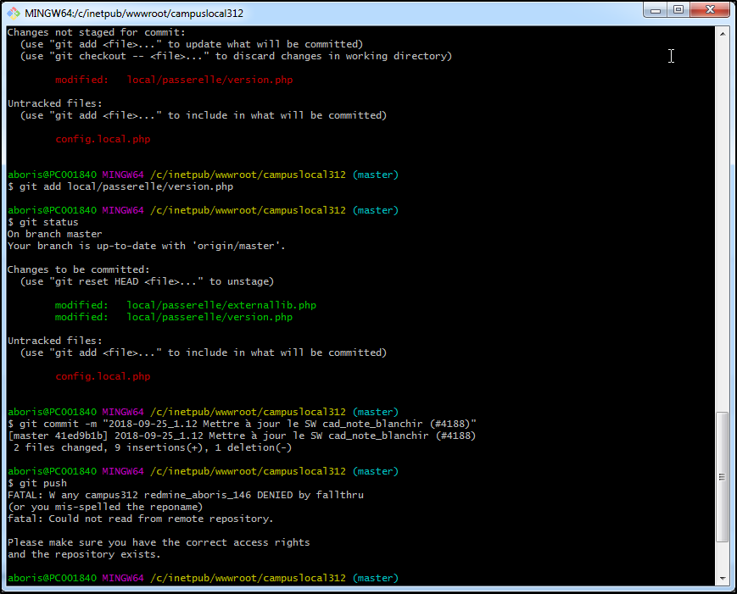
Task: Click the green externallib.php modified entry
Action: click(186, 305)
